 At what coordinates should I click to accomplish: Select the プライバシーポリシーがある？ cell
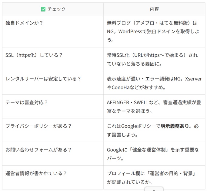(x=38, y=126)
